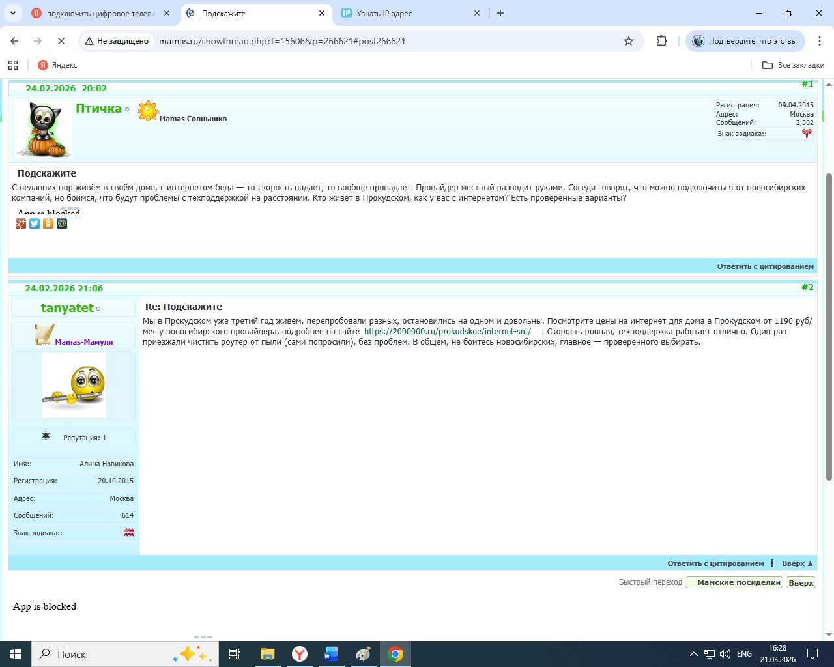Open tanyatet's user profile
Screen dimensions: 834x667
pos(67,308)
